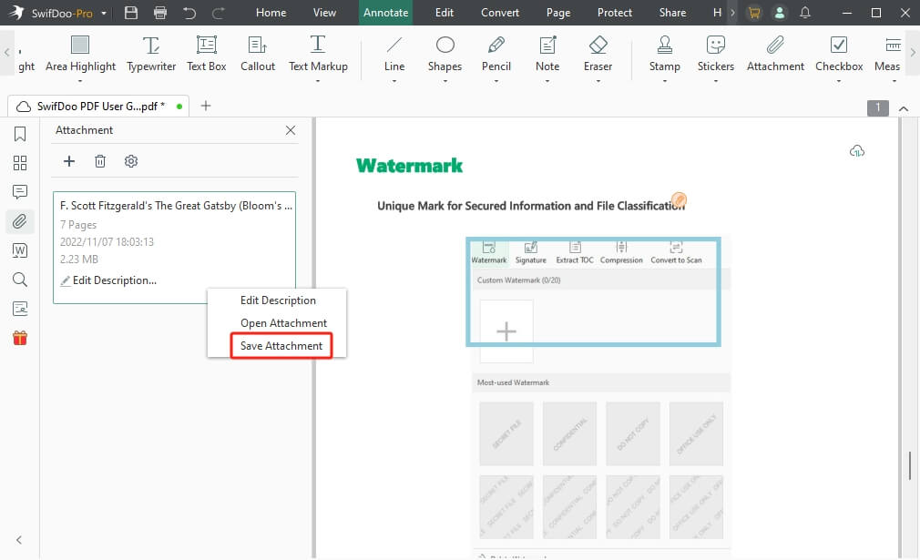
Task: Open the notifications bell
Action: [x=805, y=13]
